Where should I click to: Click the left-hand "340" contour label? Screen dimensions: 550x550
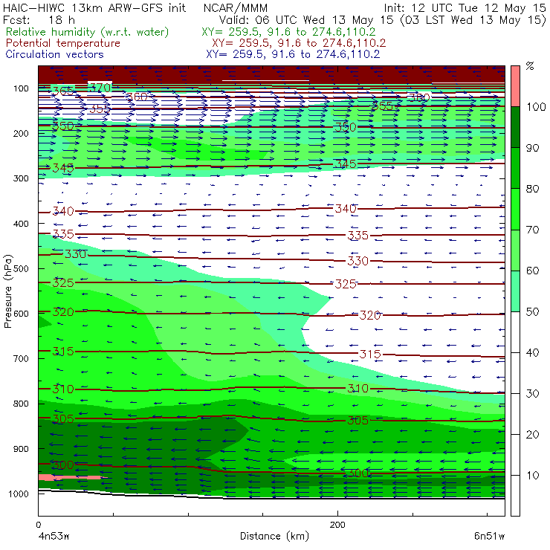(x=63, y=211)
